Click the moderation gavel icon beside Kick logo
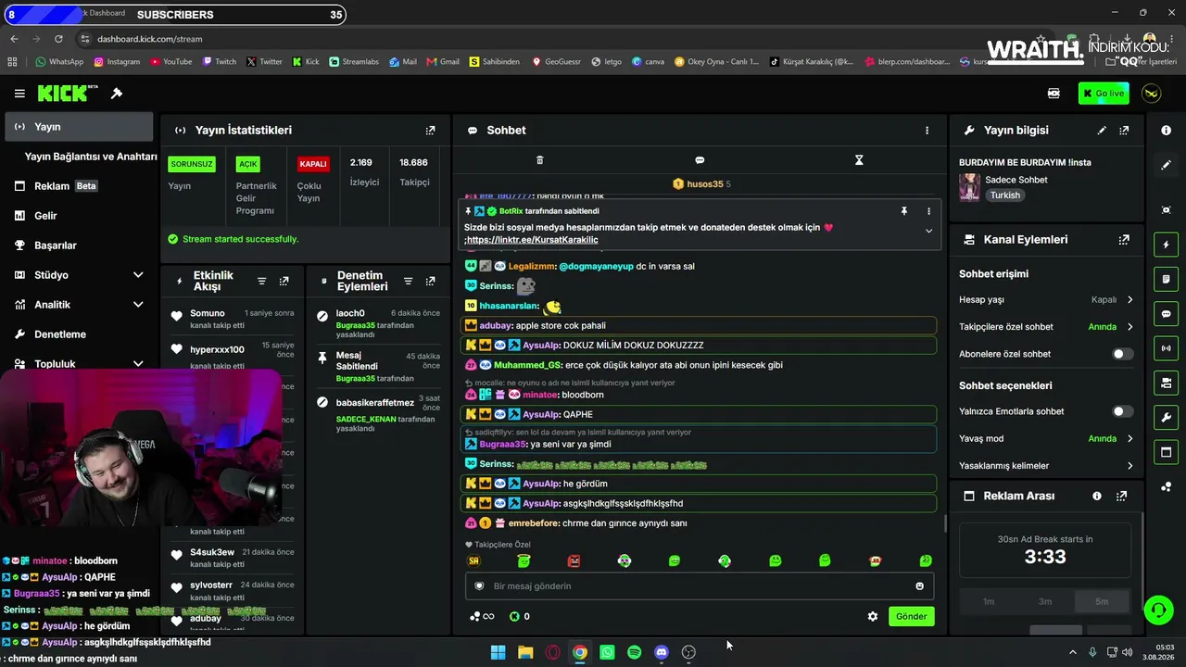Viewport: 1186px width, 667px height. click(117, 94)
